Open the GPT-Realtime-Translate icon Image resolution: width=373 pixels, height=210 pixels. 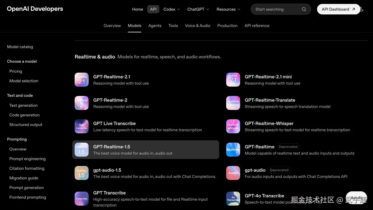tap(233, 103)
